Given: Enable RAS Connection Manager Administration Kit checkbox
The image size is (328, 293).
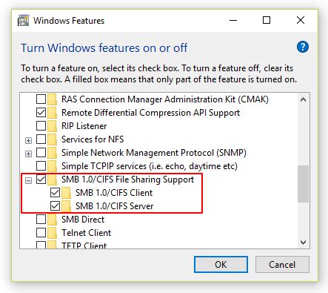Looking at the screenshot, I should pos(41,99).
